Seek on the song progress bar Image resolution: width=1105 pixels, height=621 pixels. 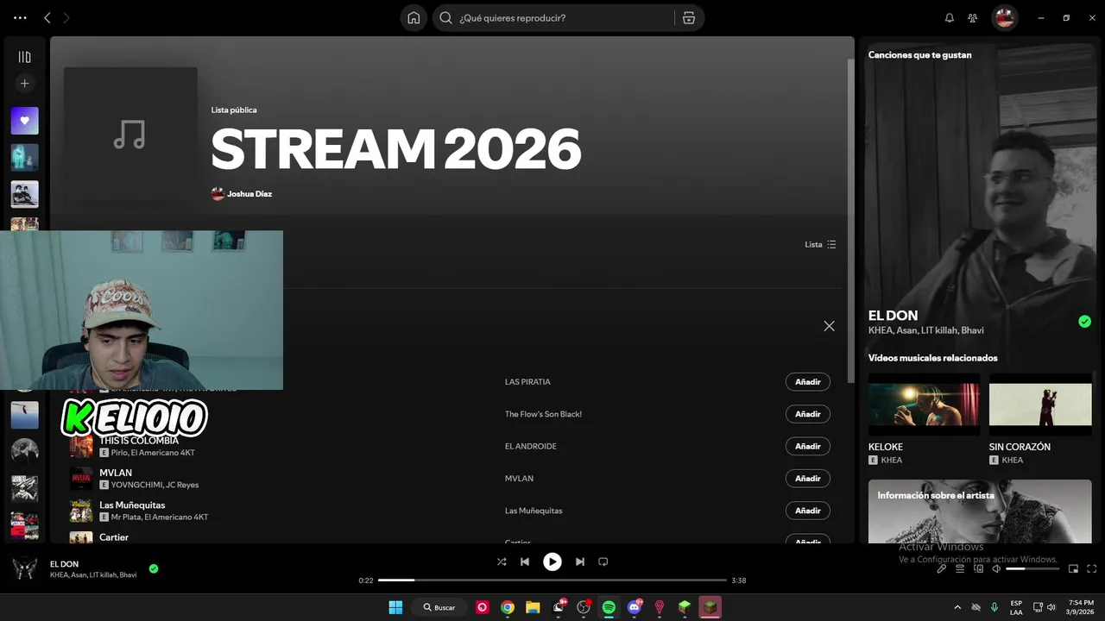coord(552,580)
